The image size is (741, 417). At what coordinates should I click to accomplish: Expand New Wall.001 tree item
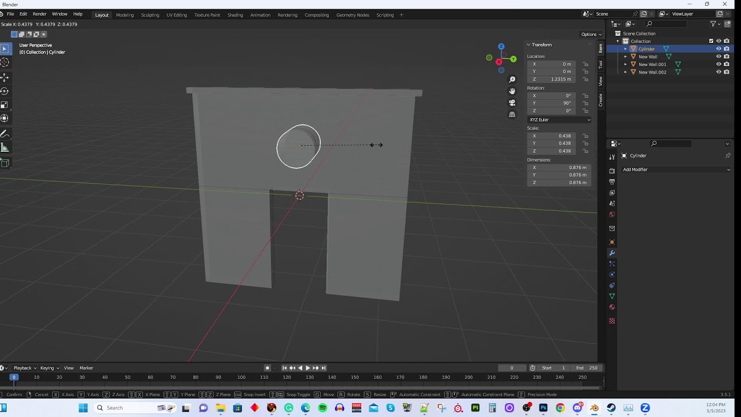coord(625,64)
